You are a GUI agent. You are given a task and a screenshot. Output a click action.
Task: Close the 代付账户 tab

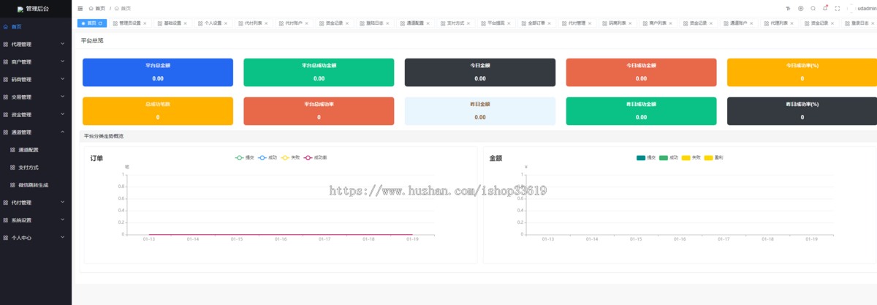coord(307,23)
